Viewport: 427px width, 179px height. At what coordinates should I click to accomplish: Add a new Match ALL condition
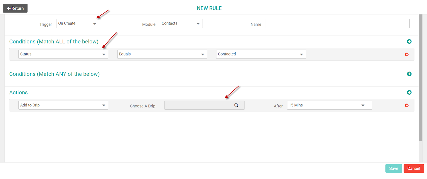click(409, 41)
